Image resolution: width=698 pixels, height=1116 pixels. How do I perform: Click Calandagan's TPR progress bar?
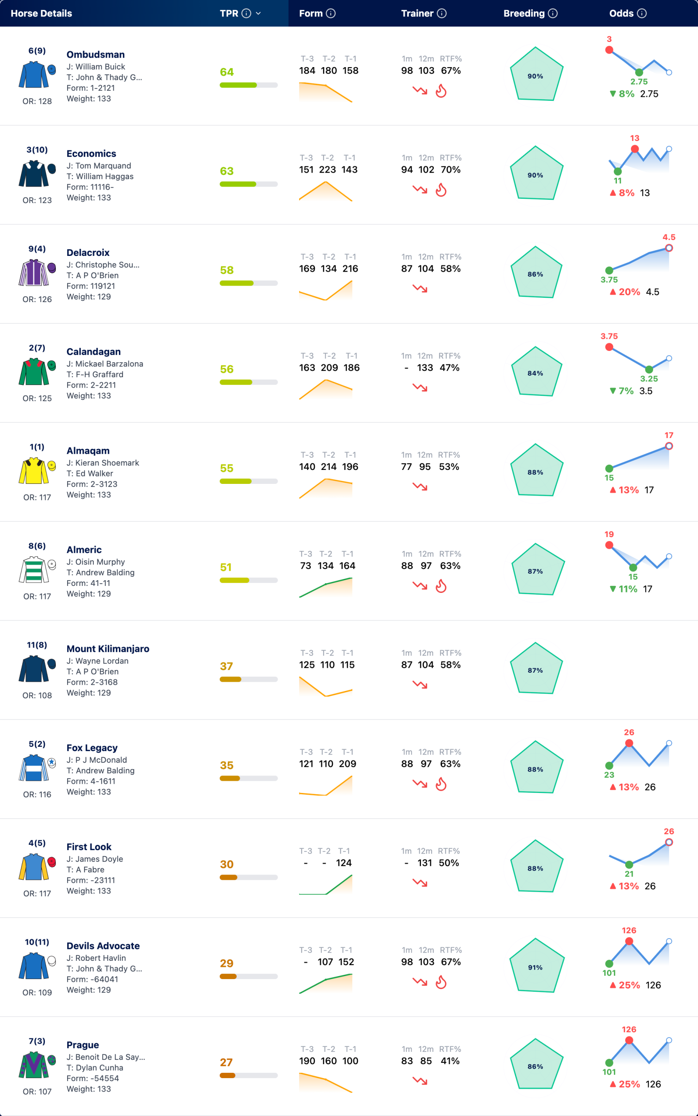(249, 382)
